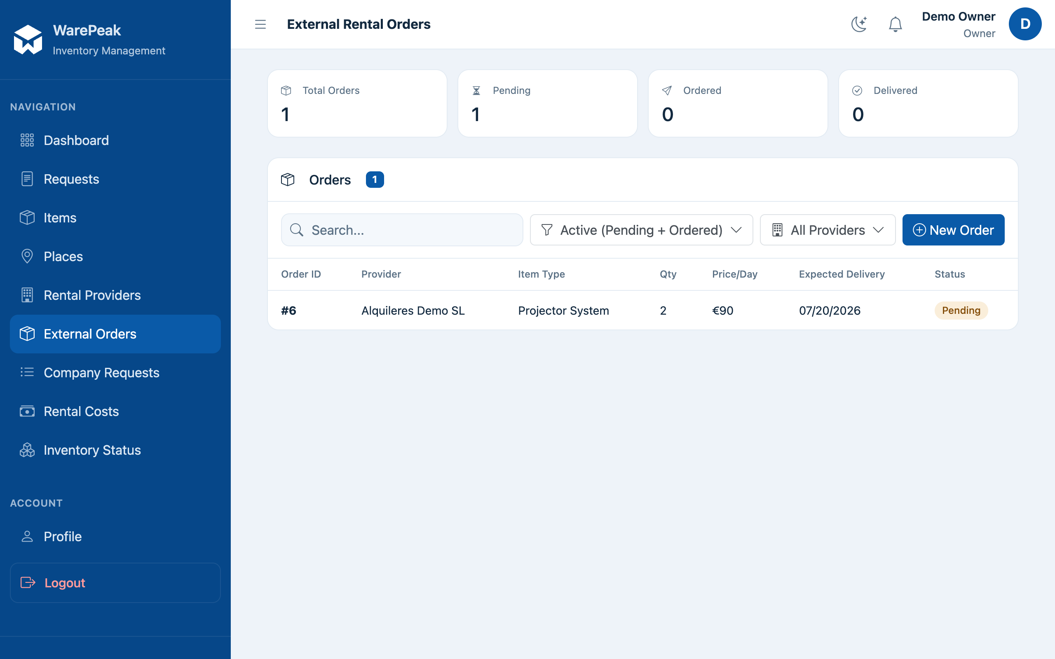Click the Items cube icon

tap(27, 218)
